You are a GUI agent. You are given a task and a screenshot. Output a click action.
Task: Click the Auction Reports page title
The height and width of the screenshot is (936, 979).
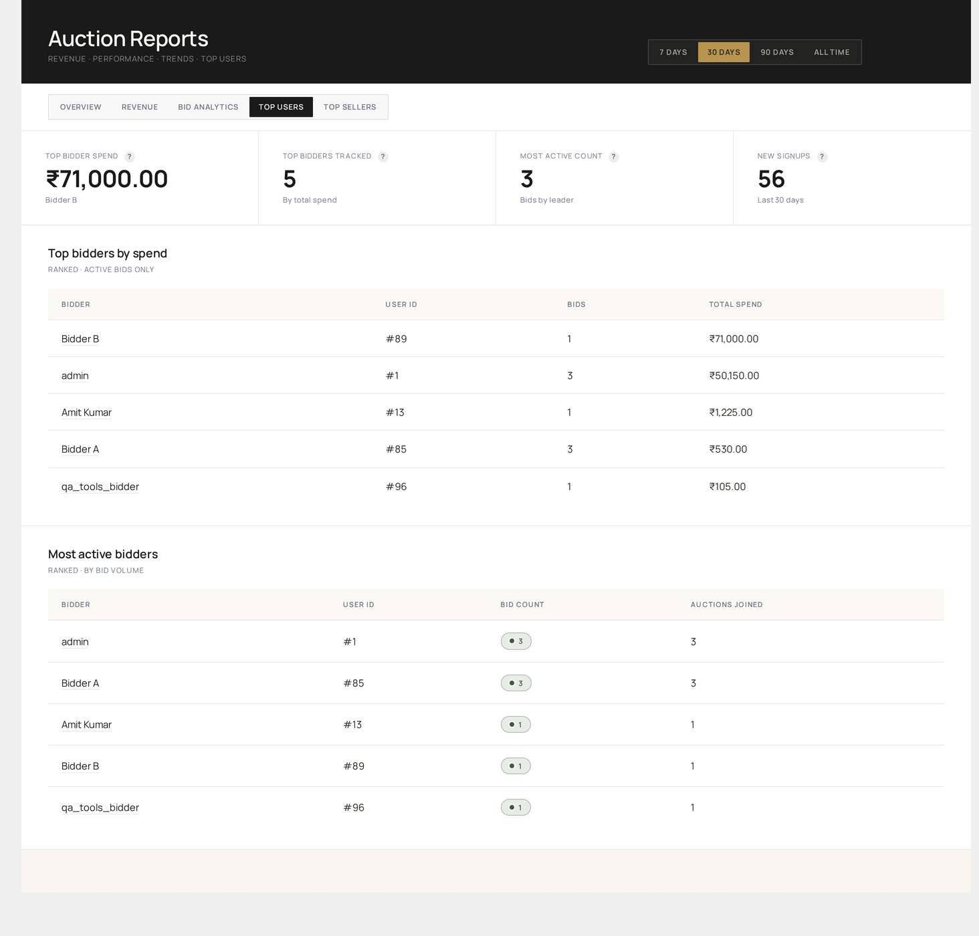(128, 39)
